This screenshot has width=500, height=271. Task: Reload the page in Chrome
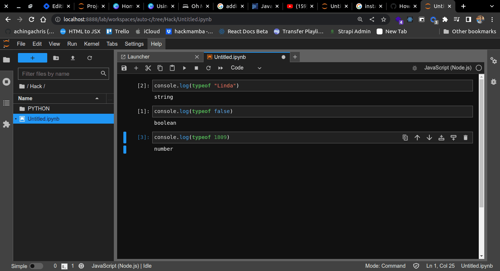31,19
